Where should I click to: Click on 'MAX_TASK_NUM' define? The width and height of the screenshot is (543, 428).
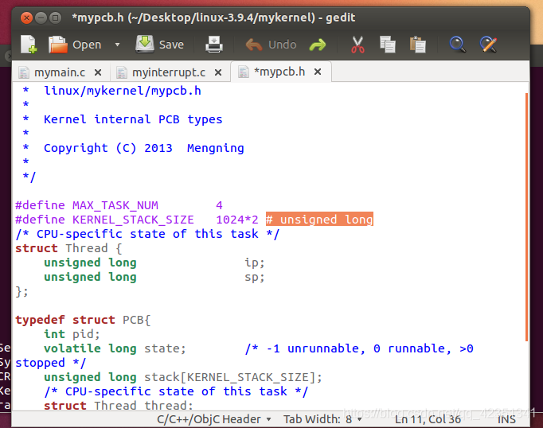coord(115,205)
